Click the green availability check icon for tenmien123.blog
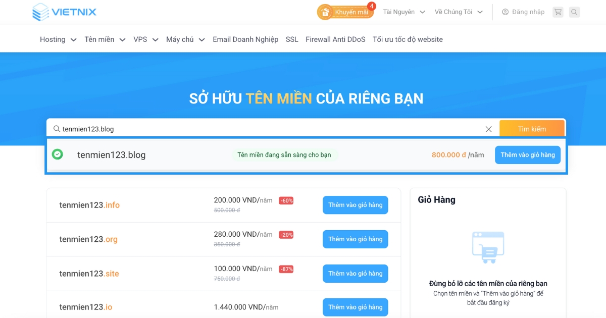 click(x=58, y=154)
